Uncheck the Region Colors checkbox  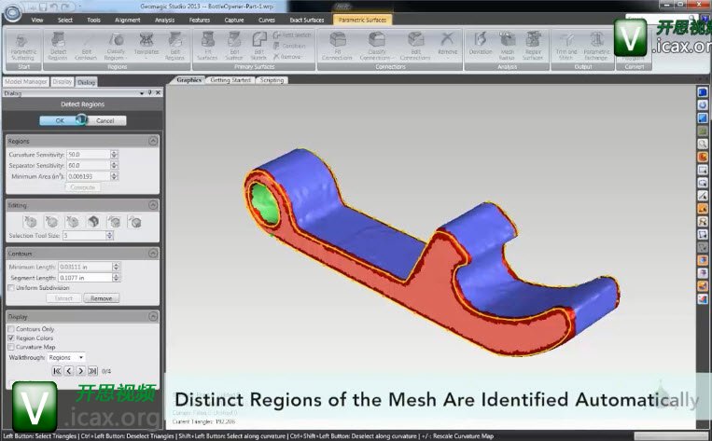point(11,338)
